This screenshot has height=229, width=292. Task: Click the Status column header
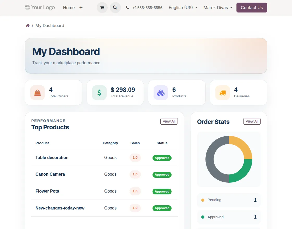(162, 143)
